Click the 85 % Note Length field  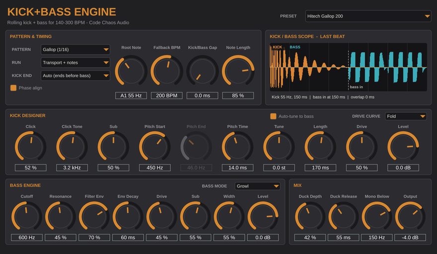pyautogui.click(x=238, y=95)
